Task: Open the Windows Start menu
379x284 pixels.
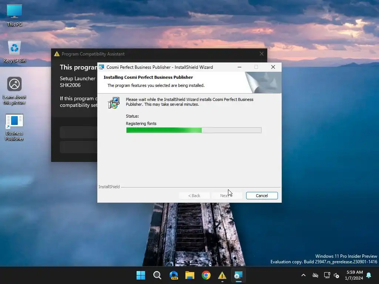Action: [141, 275]
